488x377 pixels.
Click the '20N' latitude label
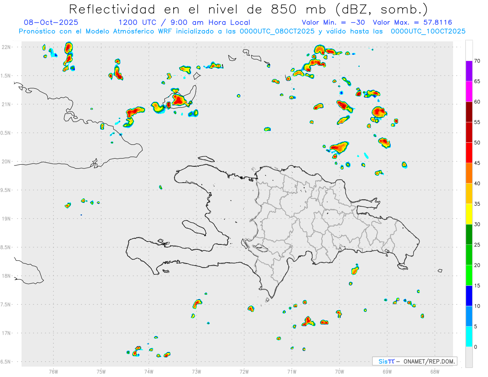(x=7, y=161)
